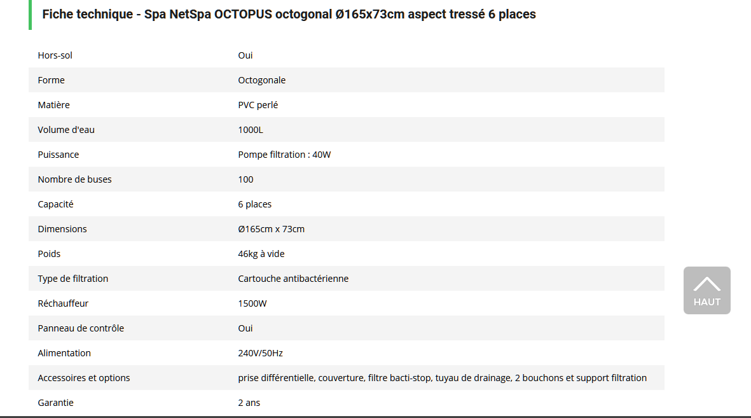Select the Volume d'eau label
This screenshot has height=418, width=751.
point(66,130)
